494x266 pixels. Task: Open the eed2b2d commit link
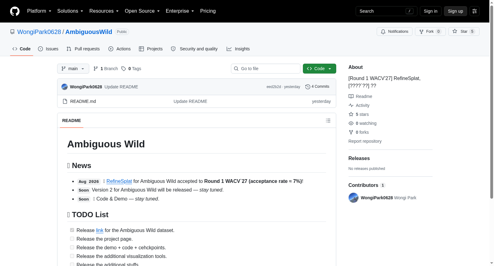click(274, 87)
